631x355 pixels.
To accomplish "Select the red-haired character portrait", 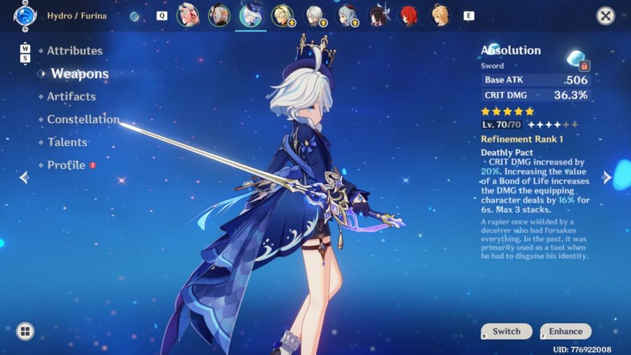I will point(408,16).
